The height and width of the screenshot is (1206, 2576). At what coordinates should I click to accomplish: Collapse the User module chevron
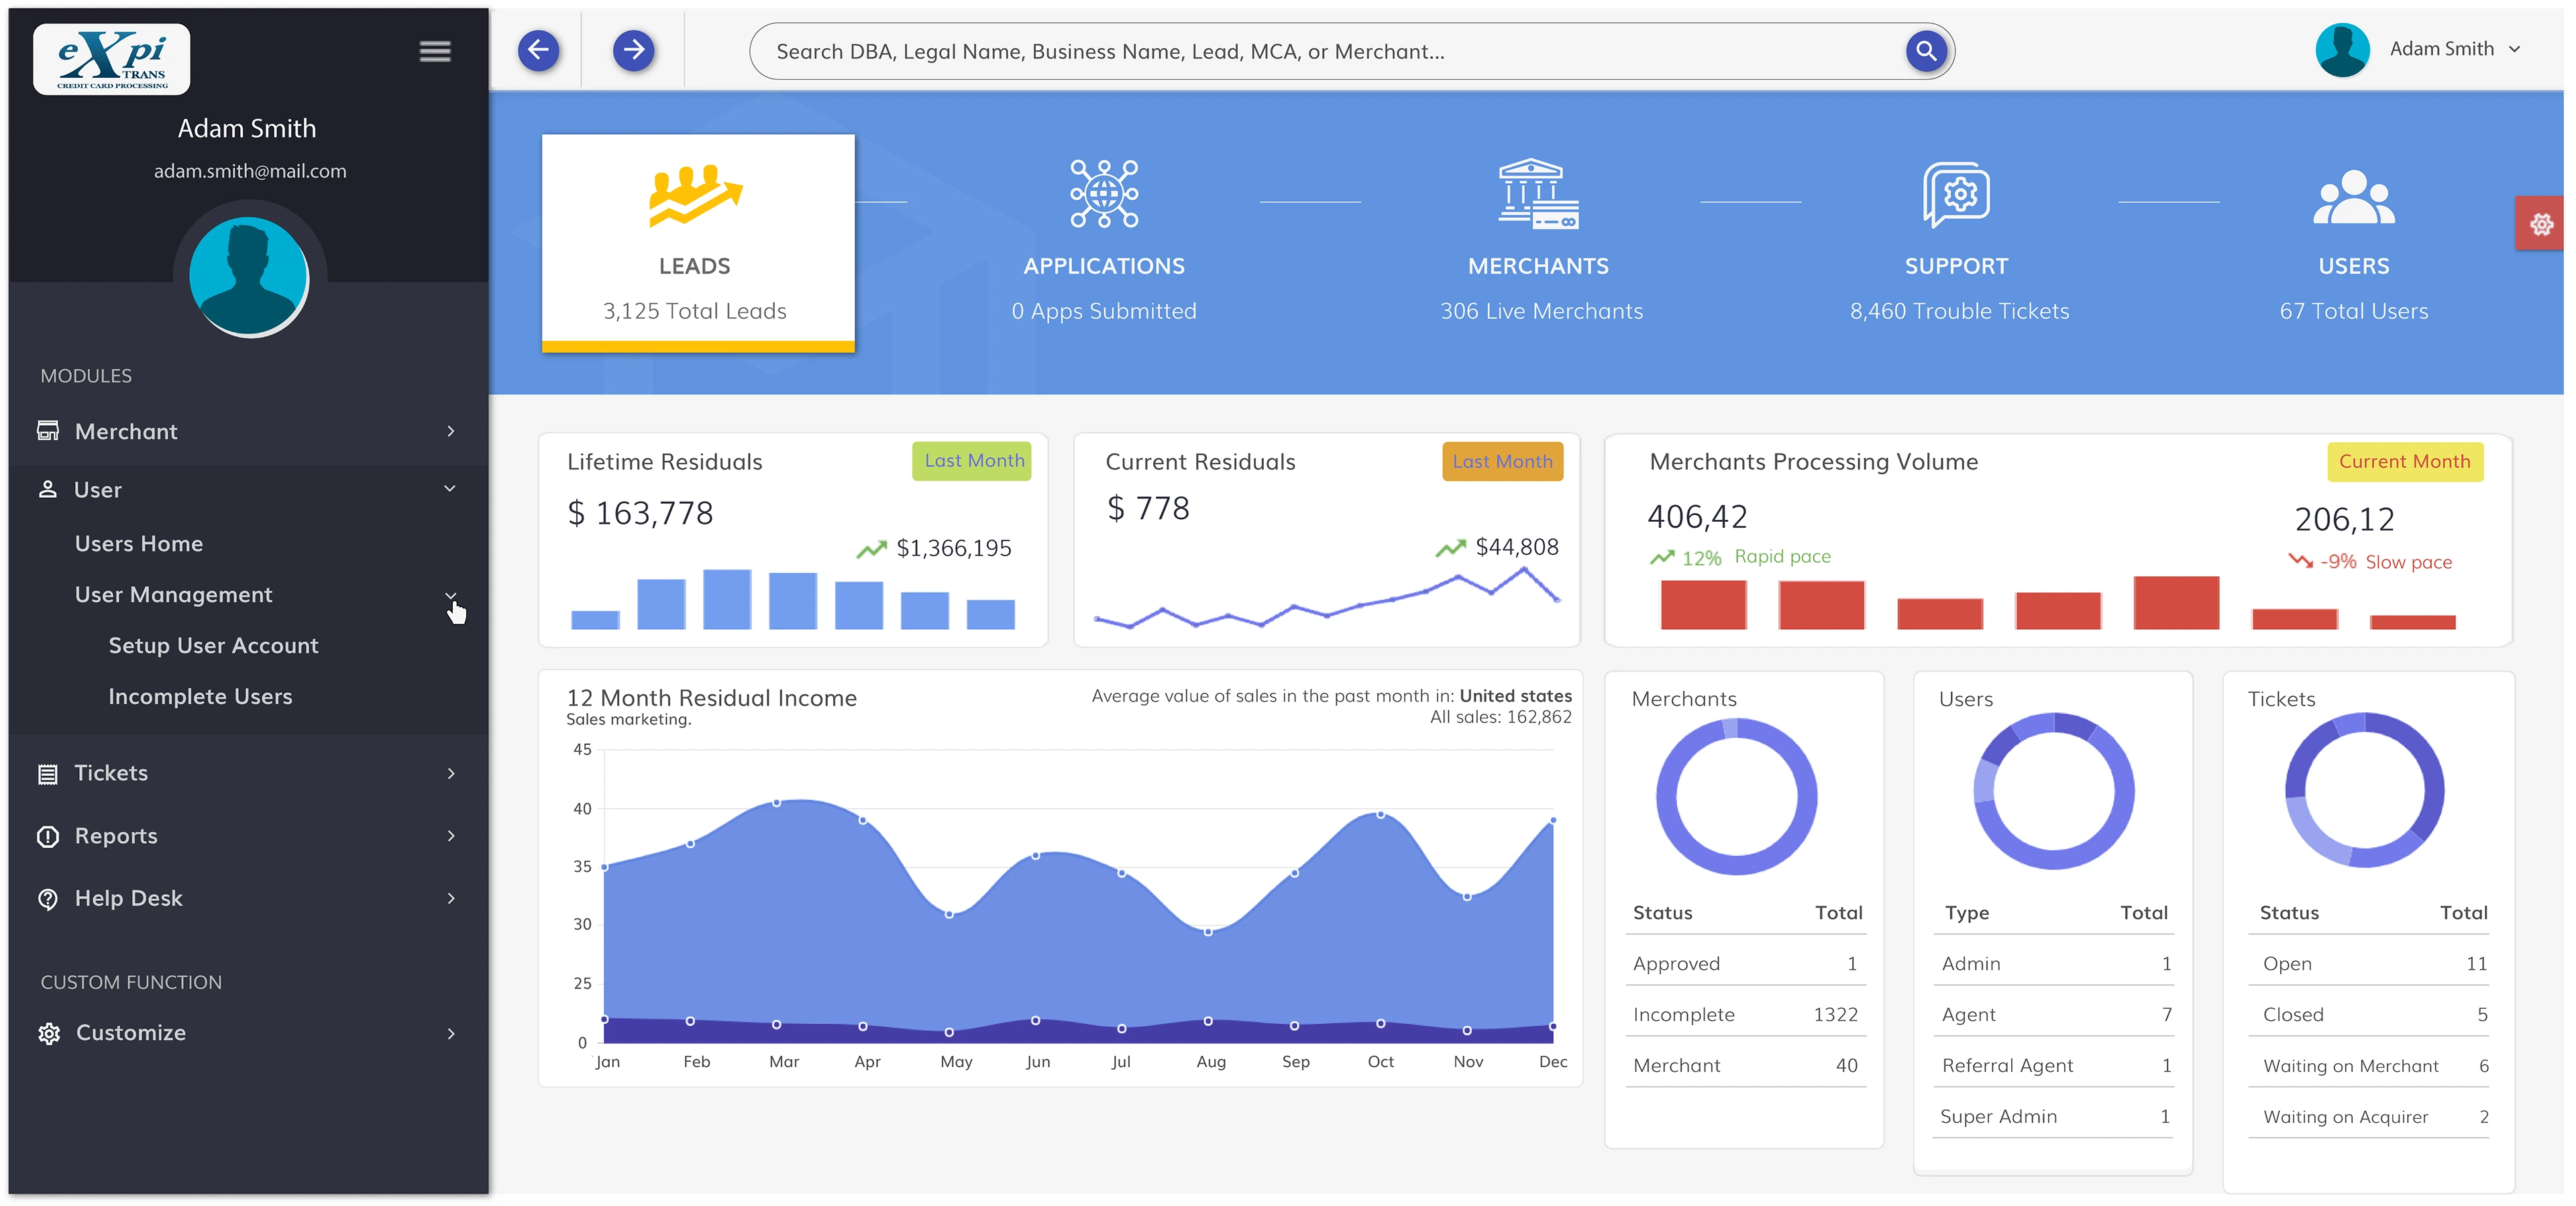pyautogui.click(x=450, y=488)
